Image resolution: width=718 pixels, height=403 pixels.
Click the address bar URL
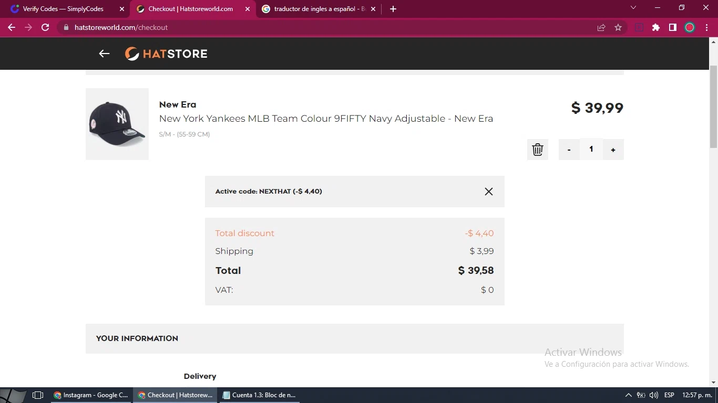click(x=121, y=27)
